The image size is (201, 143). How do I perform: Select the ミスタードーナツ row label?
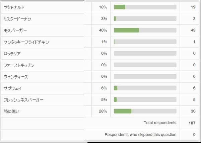pyautogui.click(x=17, y=19)
